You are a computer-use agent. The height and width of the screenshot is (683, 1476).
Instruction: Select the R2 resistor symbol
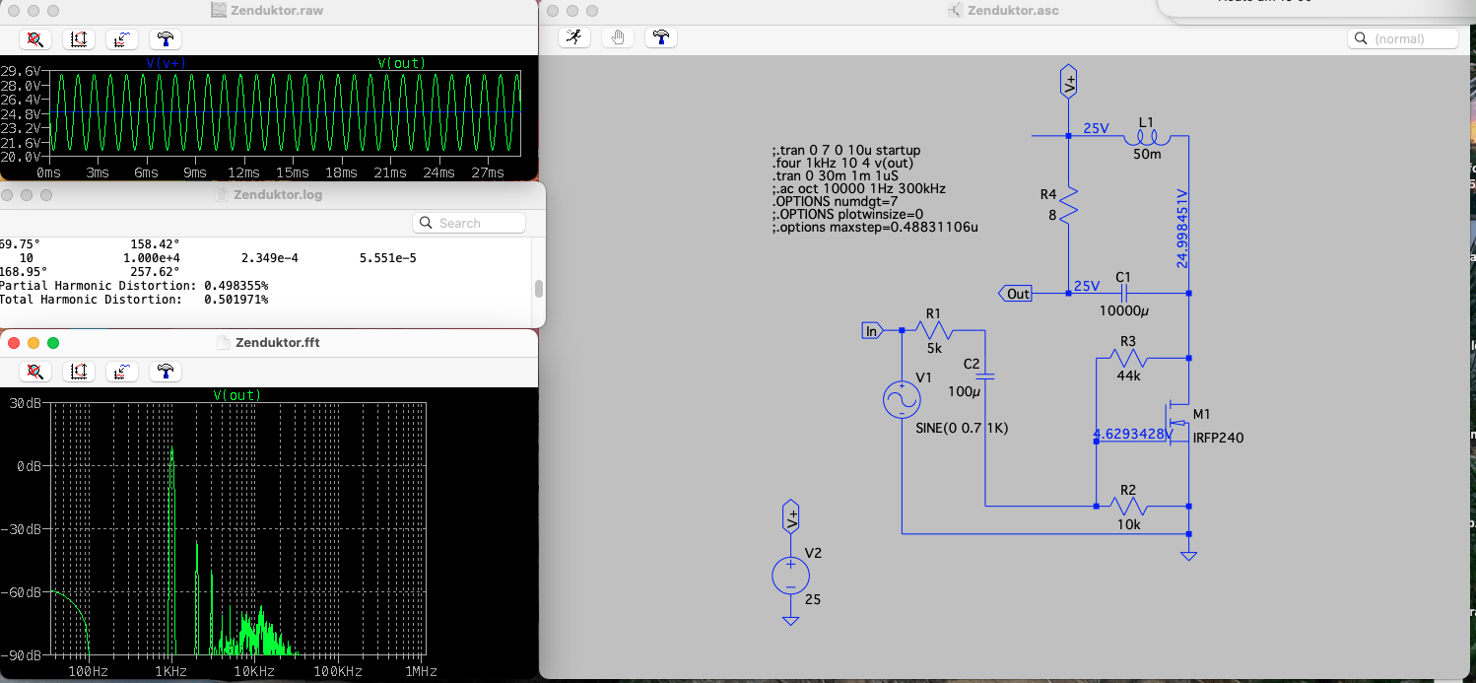coord(1128,506)
